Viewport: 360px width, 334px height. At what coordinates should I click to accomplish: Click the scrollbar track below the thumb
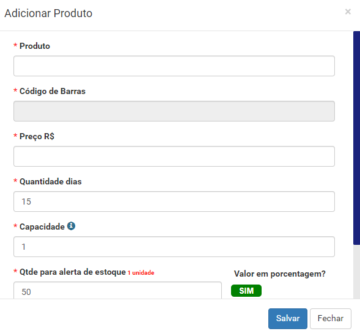click(x=356, y=271)
